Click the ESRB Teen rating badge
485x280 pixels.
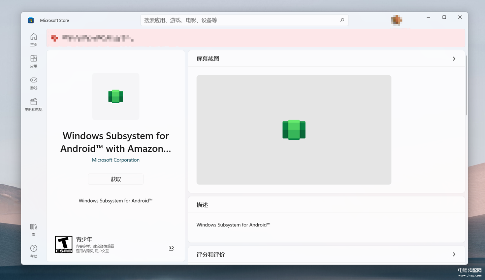(64, 244)
